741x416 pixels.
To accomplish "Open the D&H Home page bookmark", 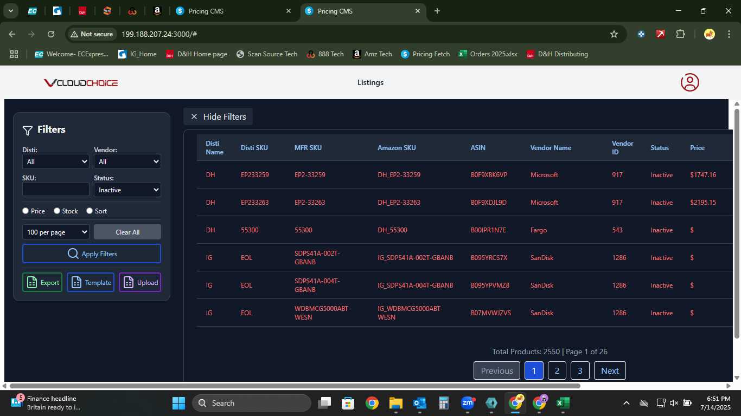I will 196,54.
